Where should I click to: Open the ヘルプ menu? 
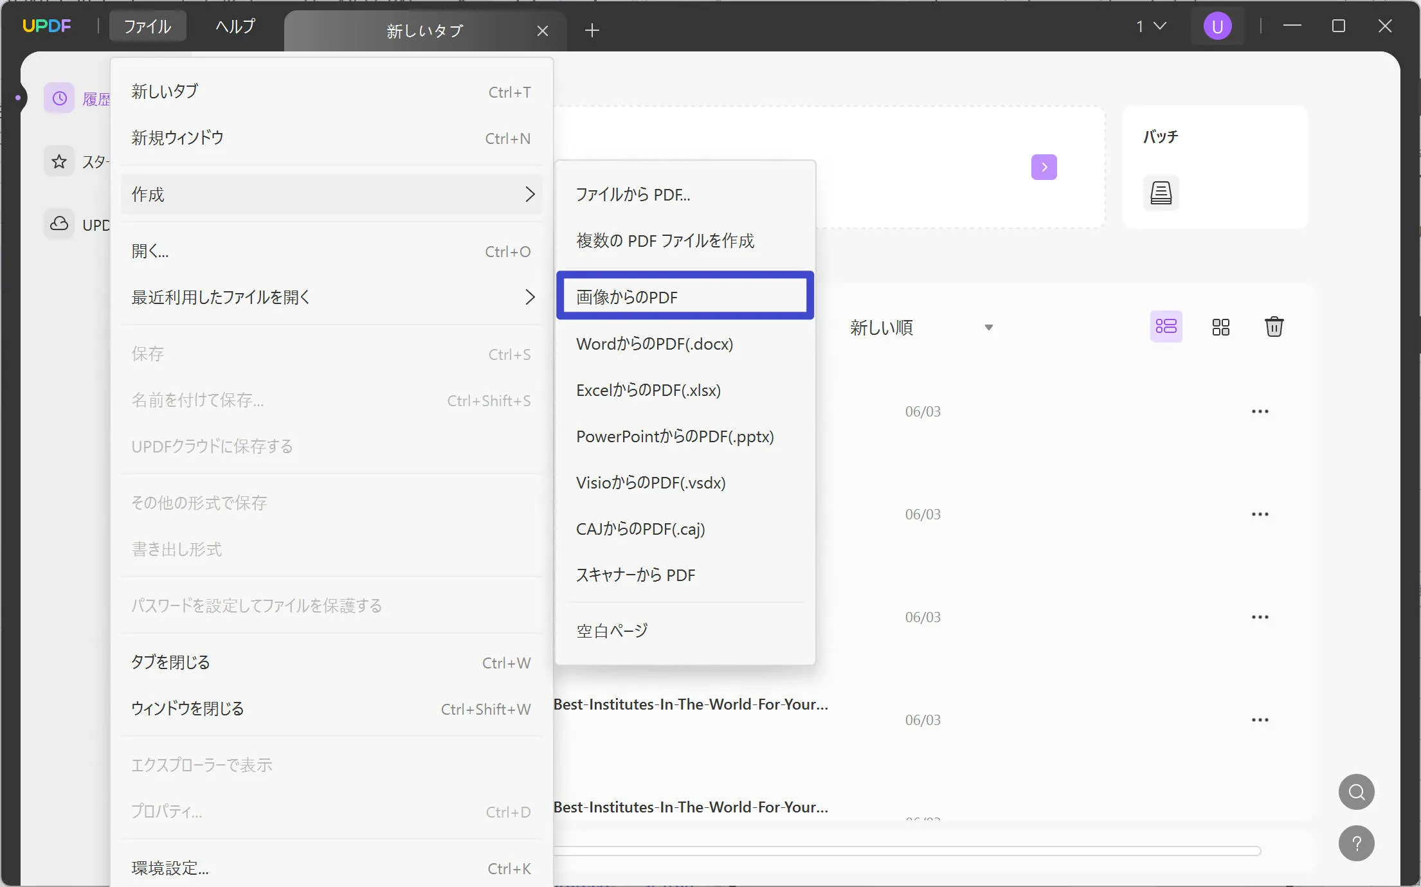[235, 26]
